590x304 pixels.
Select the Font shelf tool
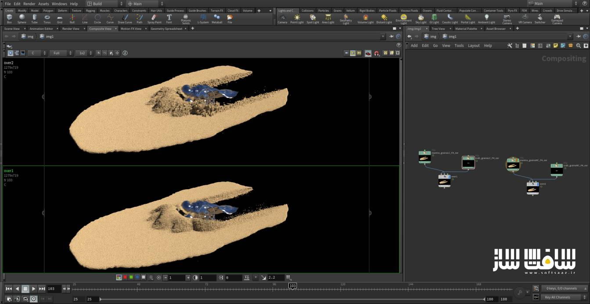click(169, 19)
